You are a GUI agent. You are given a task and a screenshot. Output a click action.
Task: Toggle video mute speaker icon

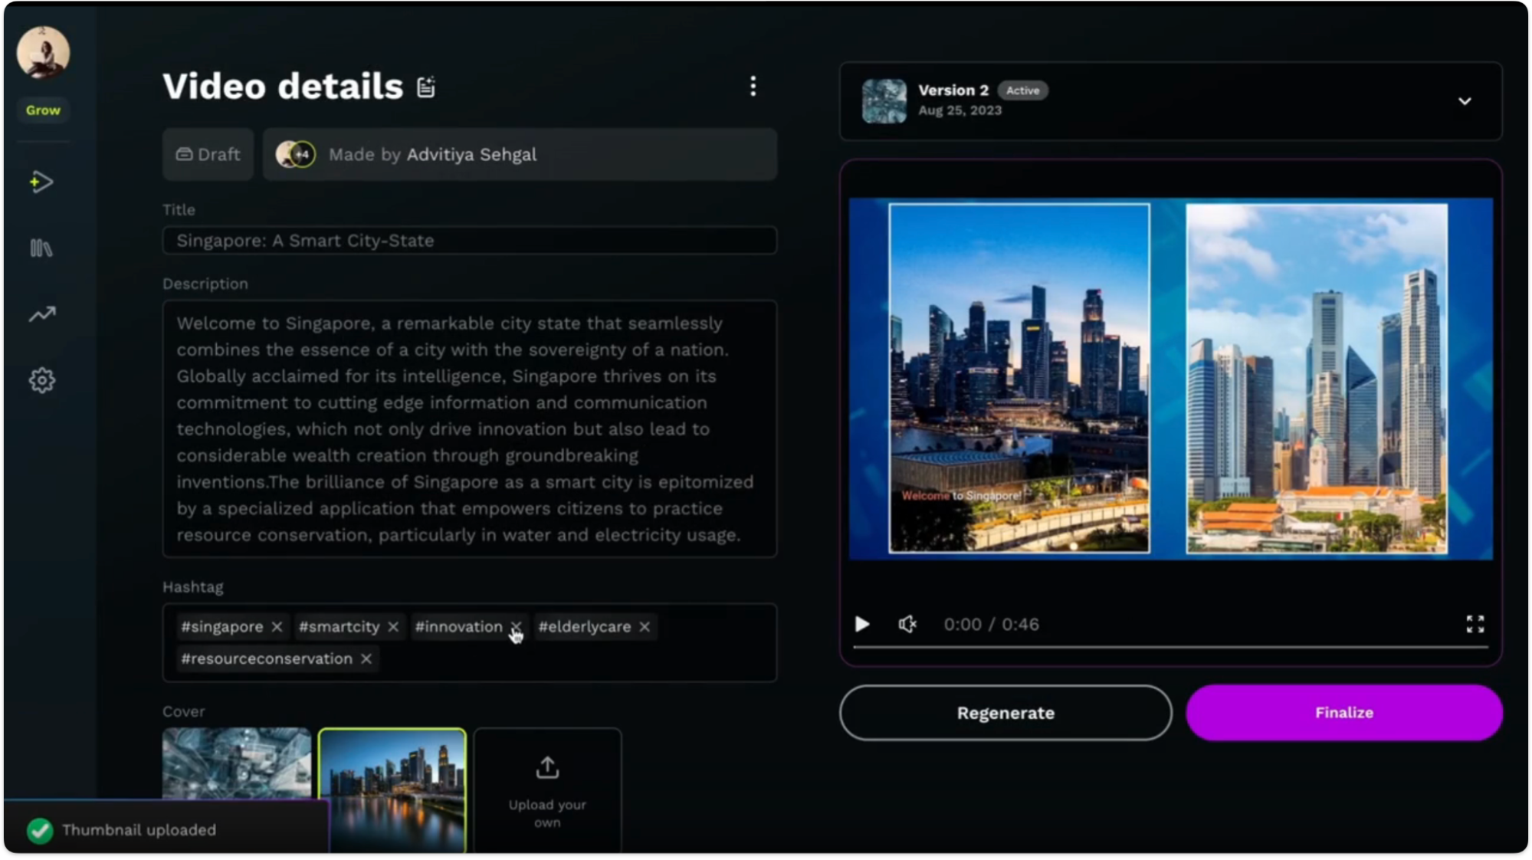tap(907, 624)
